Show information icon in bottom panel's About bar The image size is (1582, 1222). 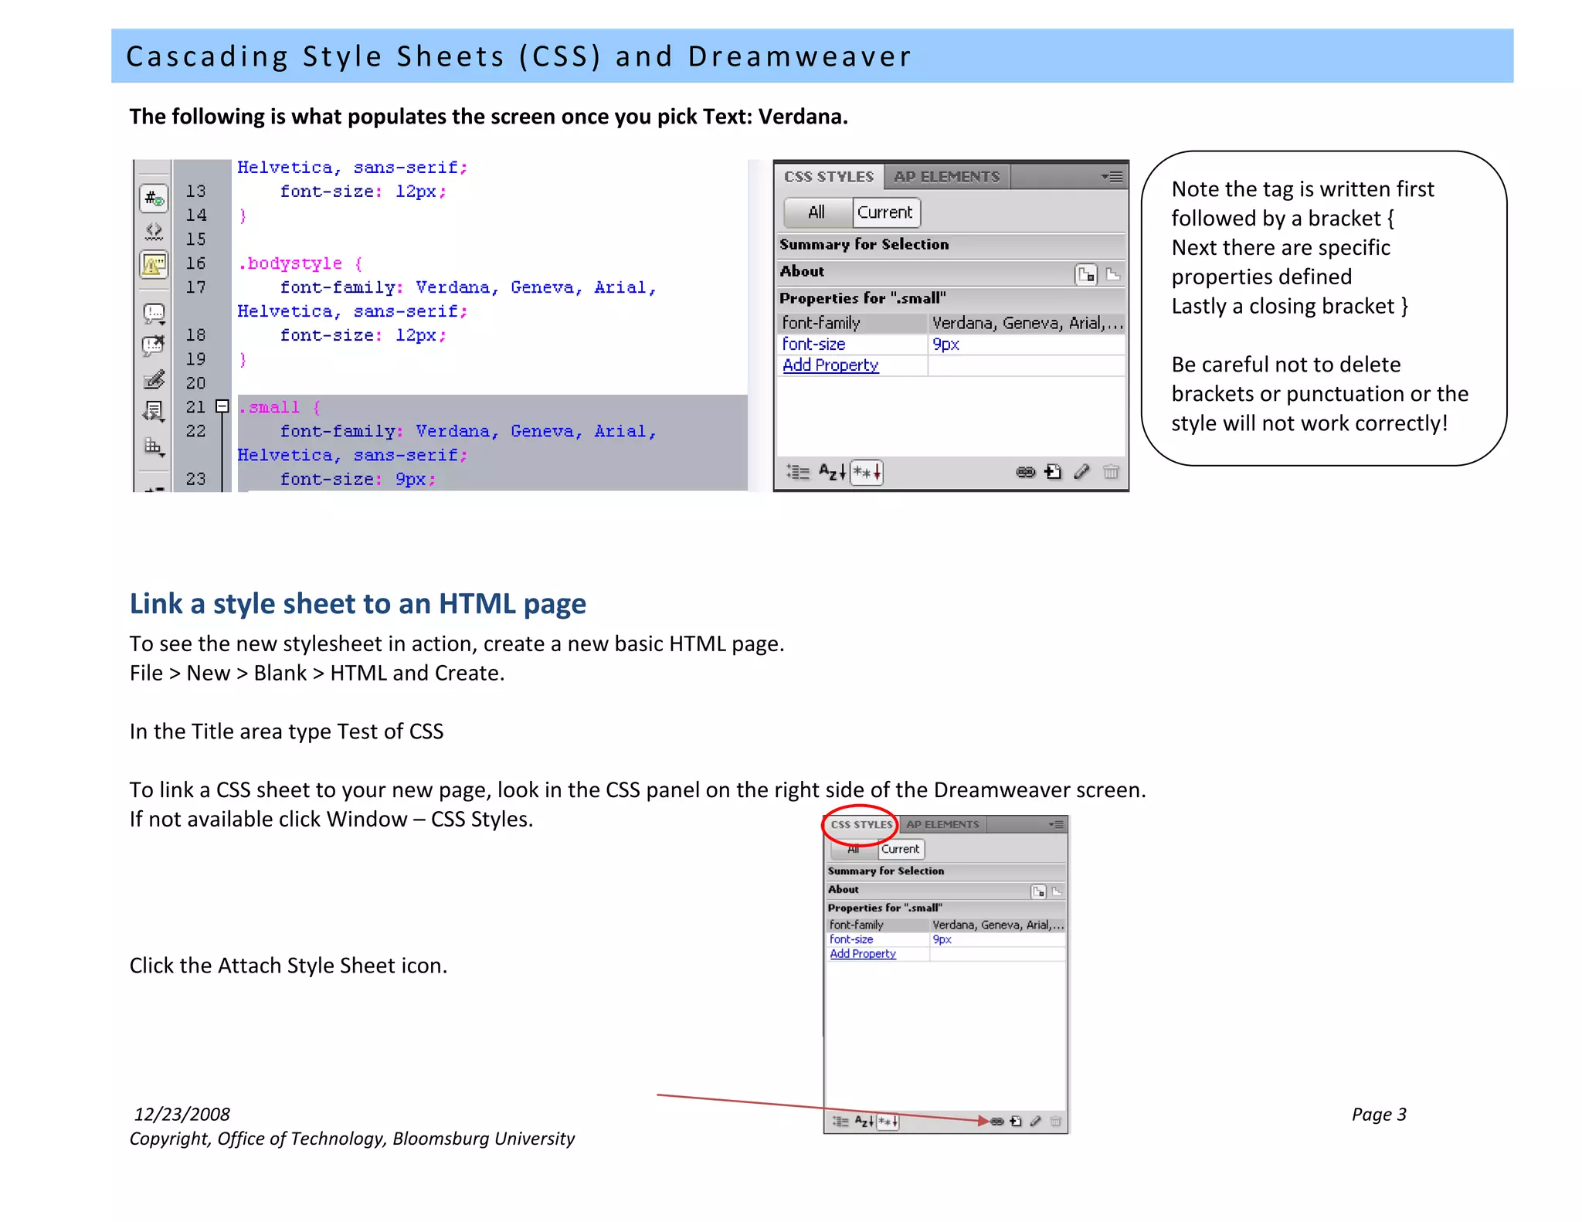1038,891
